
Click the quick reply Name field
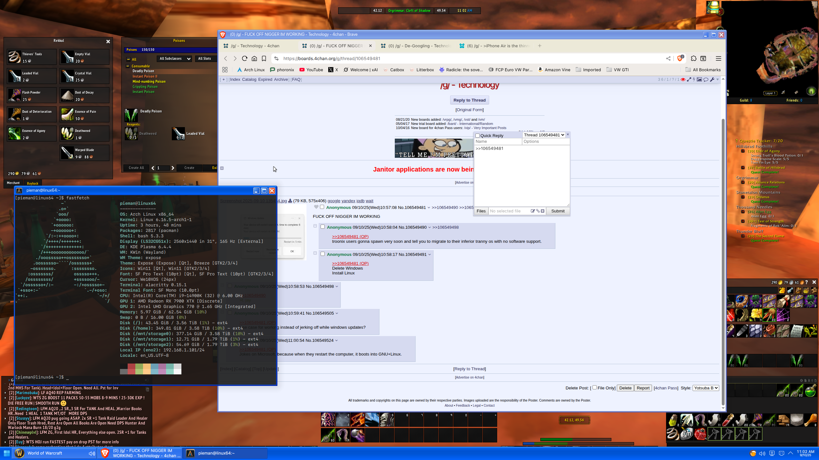[497, 142]
